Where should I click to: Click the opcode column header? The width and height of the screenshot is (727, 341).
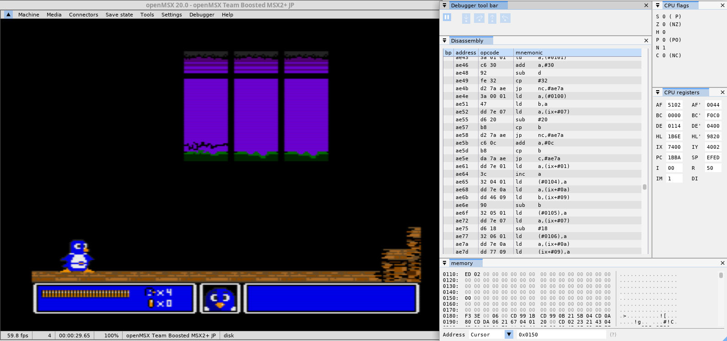pyautogui.click(x=495, y=53)
